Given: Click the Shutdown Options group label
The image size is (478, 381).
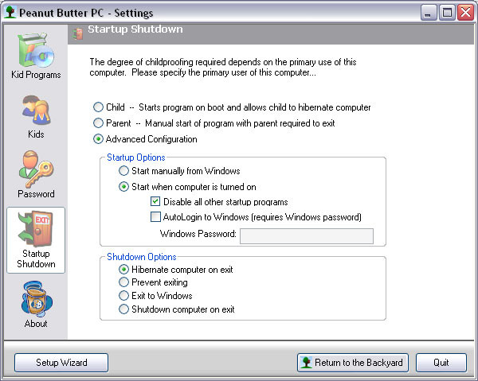Looking at the screenshot, I should tap(142, 257).
